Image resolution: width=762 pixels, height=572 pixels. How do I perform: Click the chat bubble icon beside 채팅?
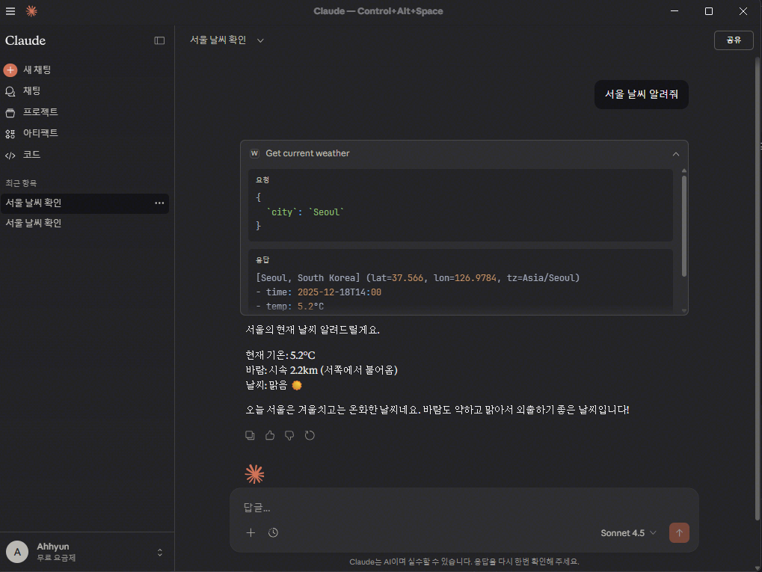(x=10, y=91)
